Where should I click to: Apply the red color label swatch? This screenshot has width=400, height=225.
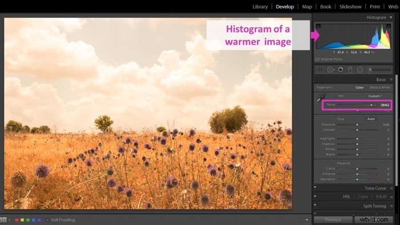17,220
